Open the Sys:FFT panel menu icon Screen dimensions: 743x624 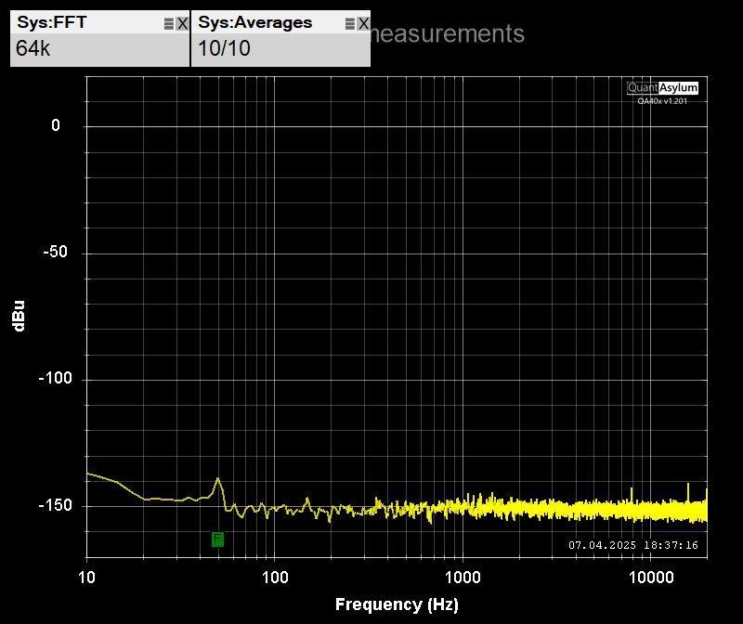coord(169,24)
